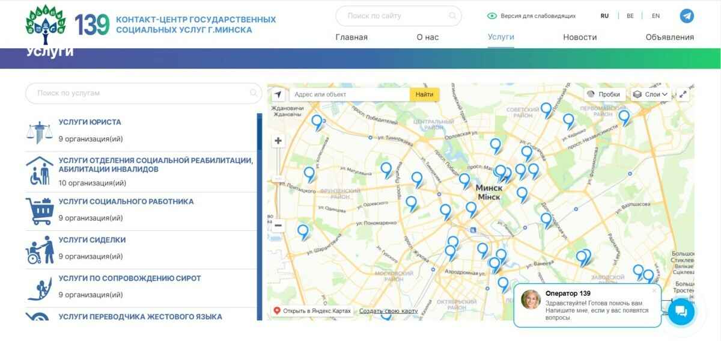Image resolution: width=721 pixels, height=341 pixels.
Task: Click the Создать свою карту link
Action: tap(388, 311)
